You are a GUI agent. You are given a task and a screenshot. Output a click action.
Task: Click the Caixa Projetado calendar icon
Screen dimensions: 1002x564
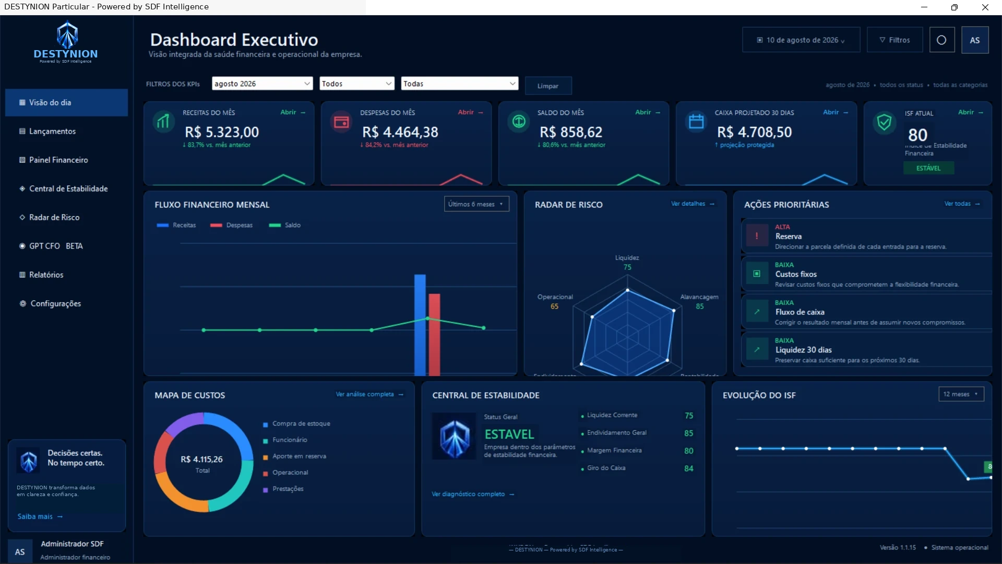point(696,122)
